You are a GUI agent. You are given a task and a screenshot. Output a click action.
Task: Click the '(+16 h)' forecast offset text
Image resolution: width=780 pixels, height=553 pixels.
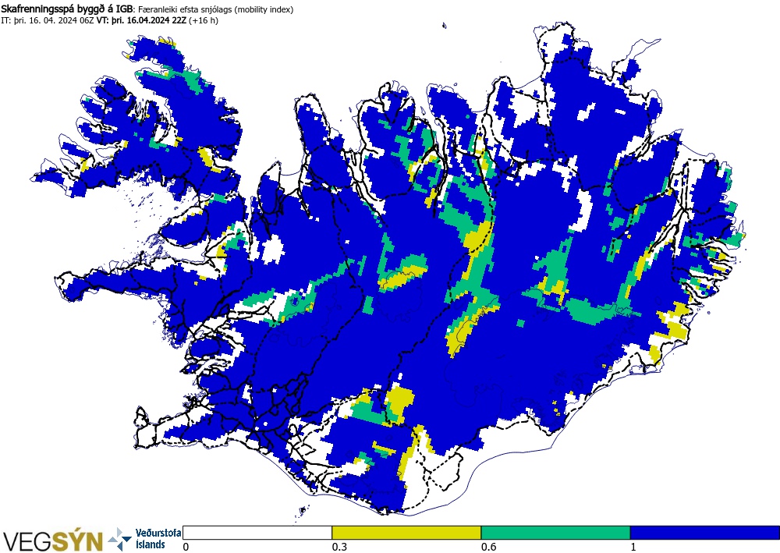point(204,20)
